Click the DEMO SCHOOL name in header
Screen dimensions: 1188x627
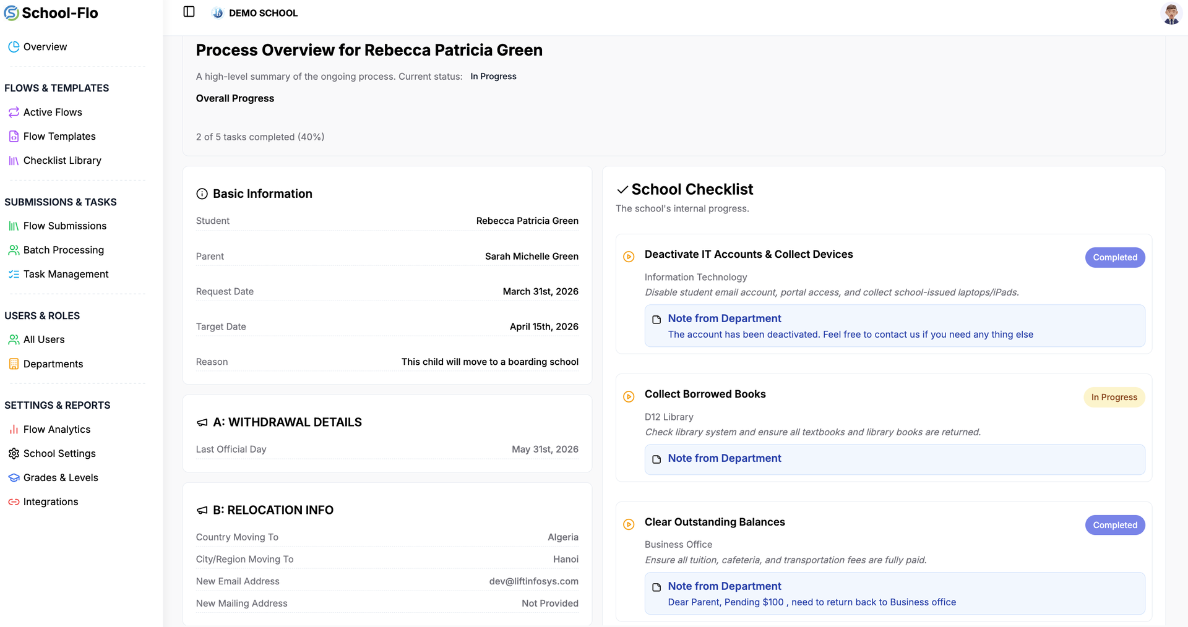point(263,13)
